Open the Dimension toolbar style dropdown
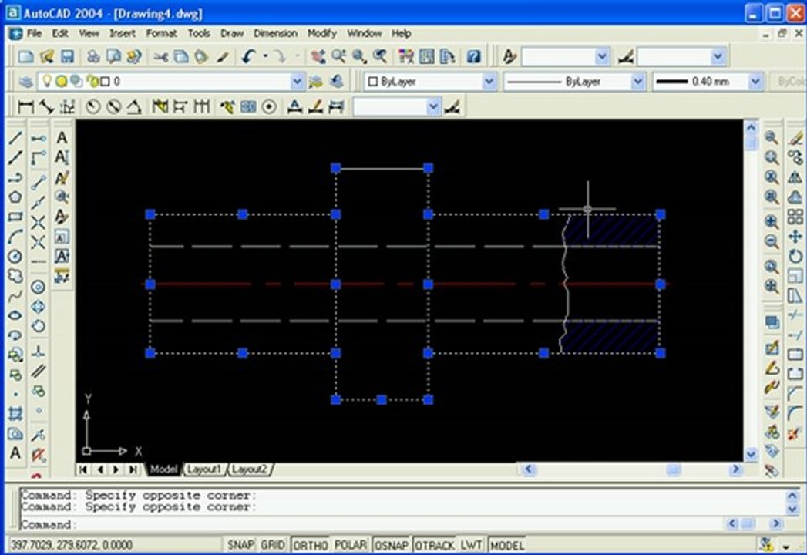 (x=433, y=106)
